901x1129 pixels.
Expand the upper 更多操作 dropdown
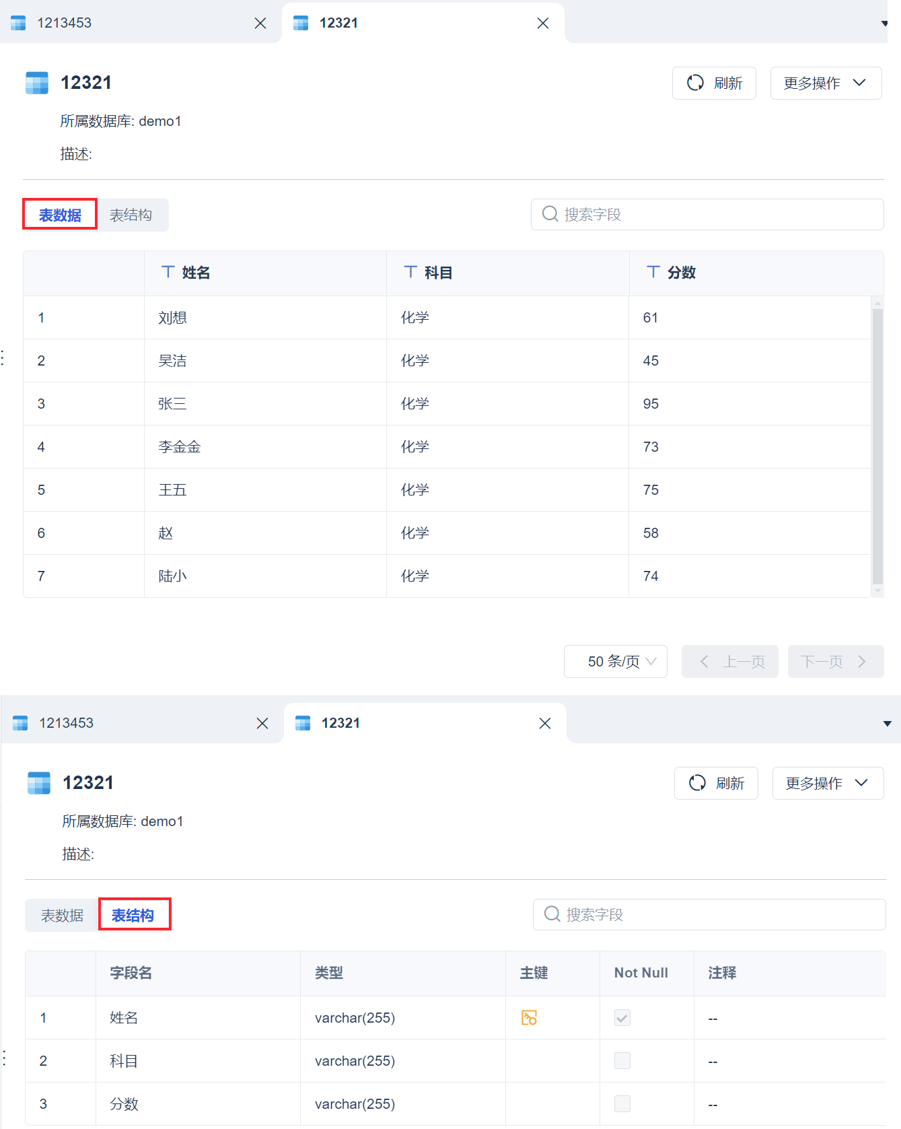[x=826, y=83]
